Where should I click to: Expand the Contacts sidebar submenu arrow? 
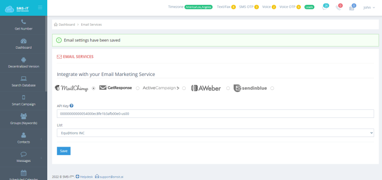pyautogui.click(x=41, y=139)
